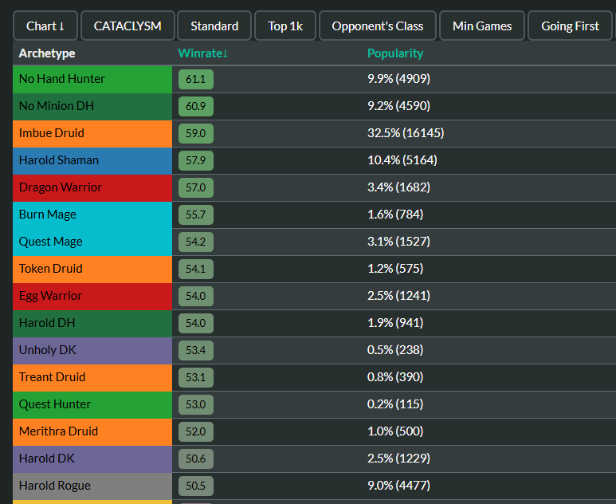
Task: Click Harold DH's 54.0 winrate badge
Action: 196,324
